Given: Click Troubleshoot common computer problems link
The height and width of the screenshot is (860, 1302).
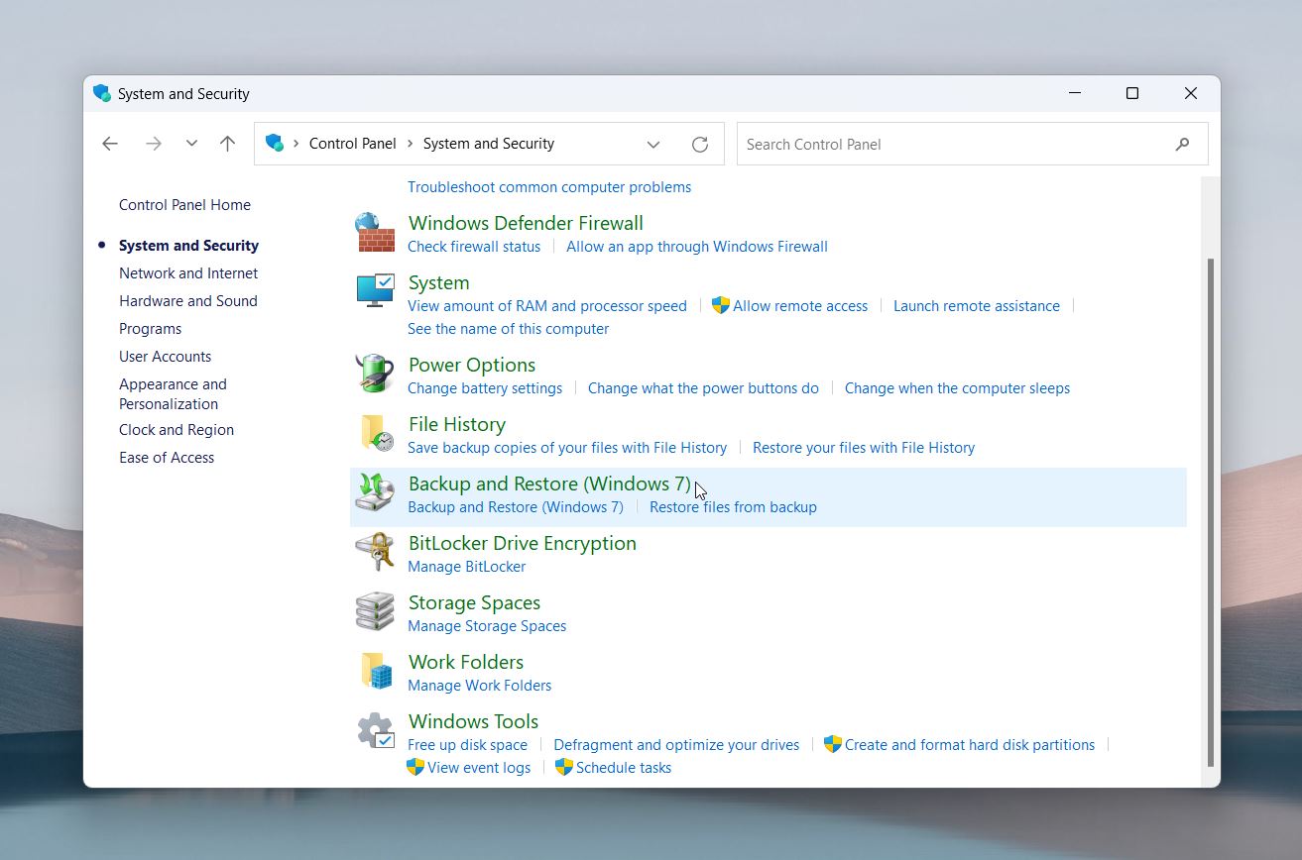Looking at the screenshot, I should click(549, 187).
